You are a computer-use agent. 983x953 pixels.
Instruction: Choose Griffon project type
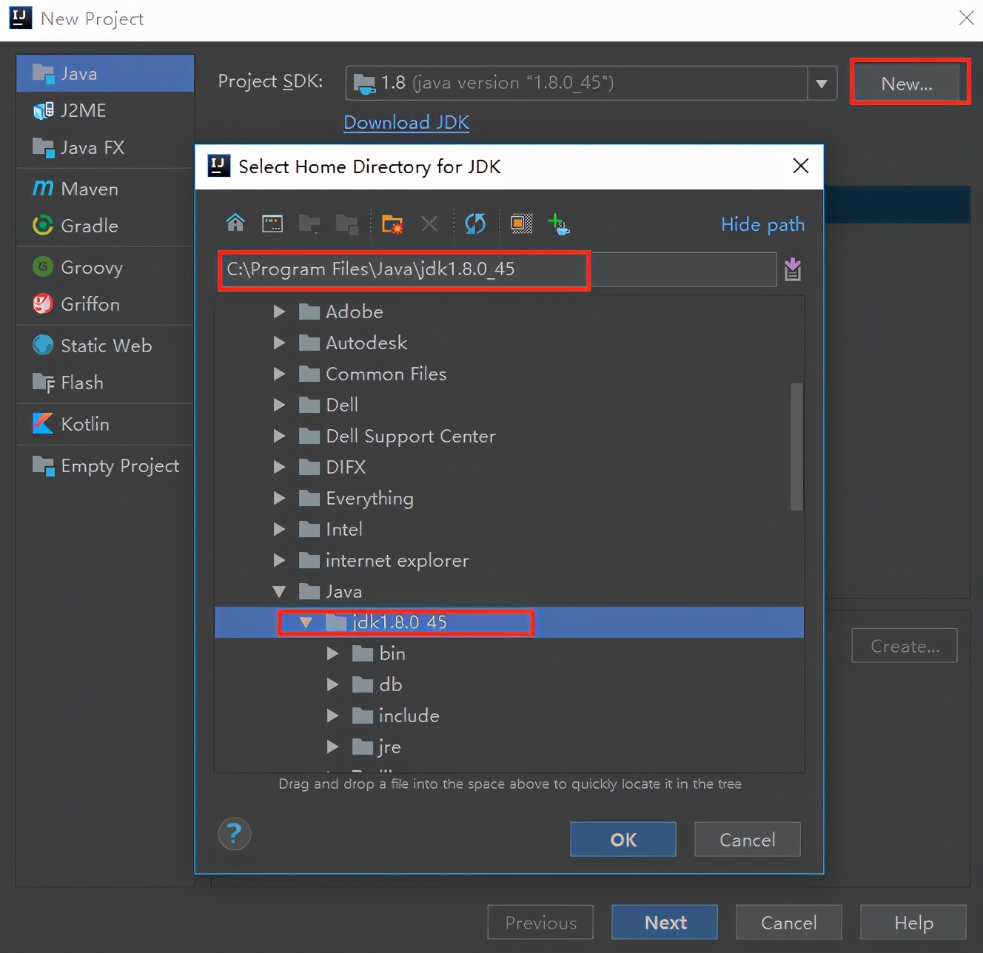[105, 304]
